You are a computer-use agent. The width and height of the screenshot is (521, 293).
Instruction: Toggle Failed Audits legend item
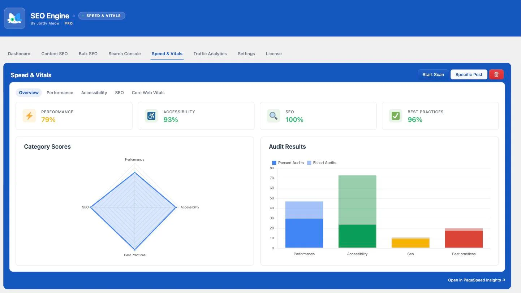(x=322, y=163)
